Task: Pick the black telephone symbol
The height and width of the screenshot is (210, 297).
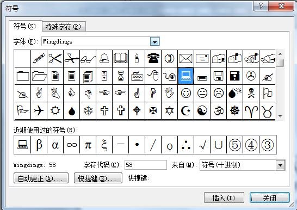Action: point(153,58)
